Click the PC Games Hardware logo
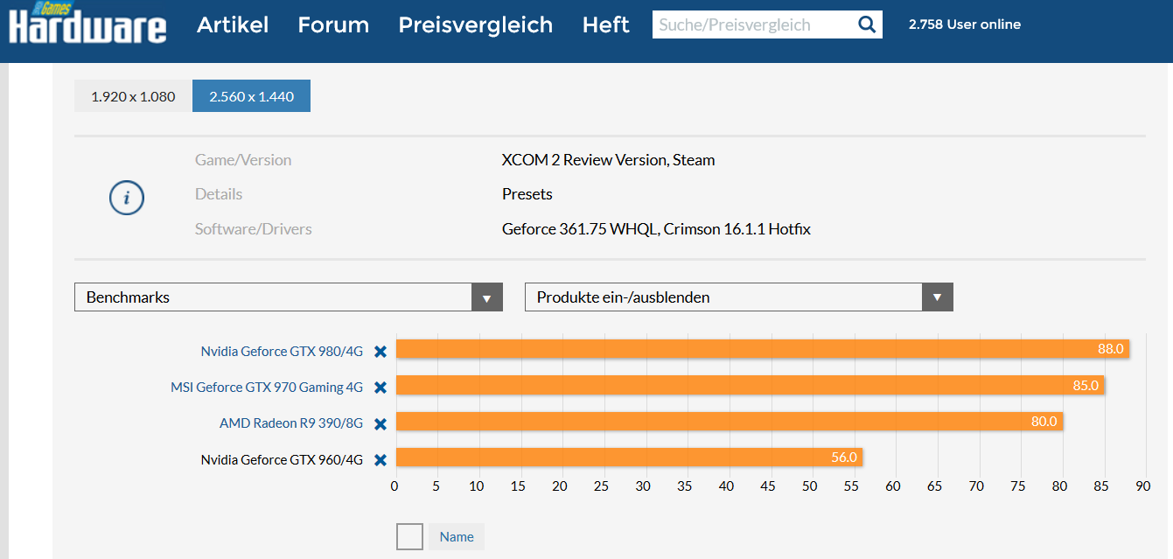Screen dimensions: 1173x559 [87, 23]
